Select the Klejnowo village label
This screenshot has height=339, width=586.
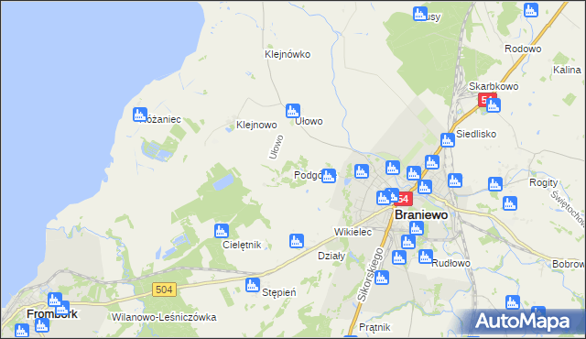click(256, 125)
